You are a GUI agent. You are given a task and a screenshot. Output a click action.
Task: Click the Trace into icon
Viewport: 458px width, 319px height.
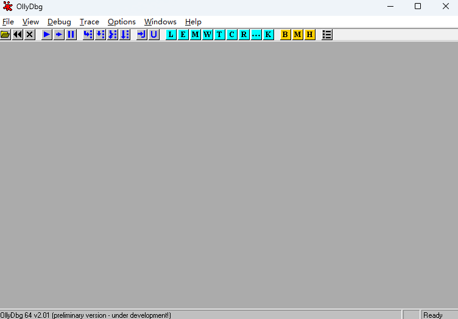113,35
